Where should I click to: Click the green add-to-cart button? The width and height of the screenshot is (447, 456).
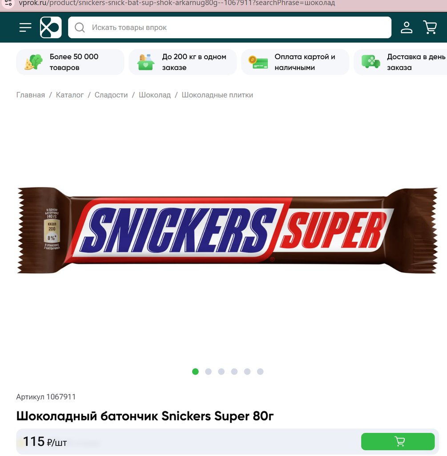[398, 441]
